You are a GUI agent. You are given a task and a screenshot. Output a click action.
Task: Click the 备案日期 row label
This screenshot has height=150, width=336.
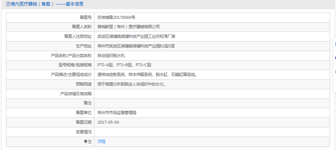pyautogui.click(x=84, y=122)
